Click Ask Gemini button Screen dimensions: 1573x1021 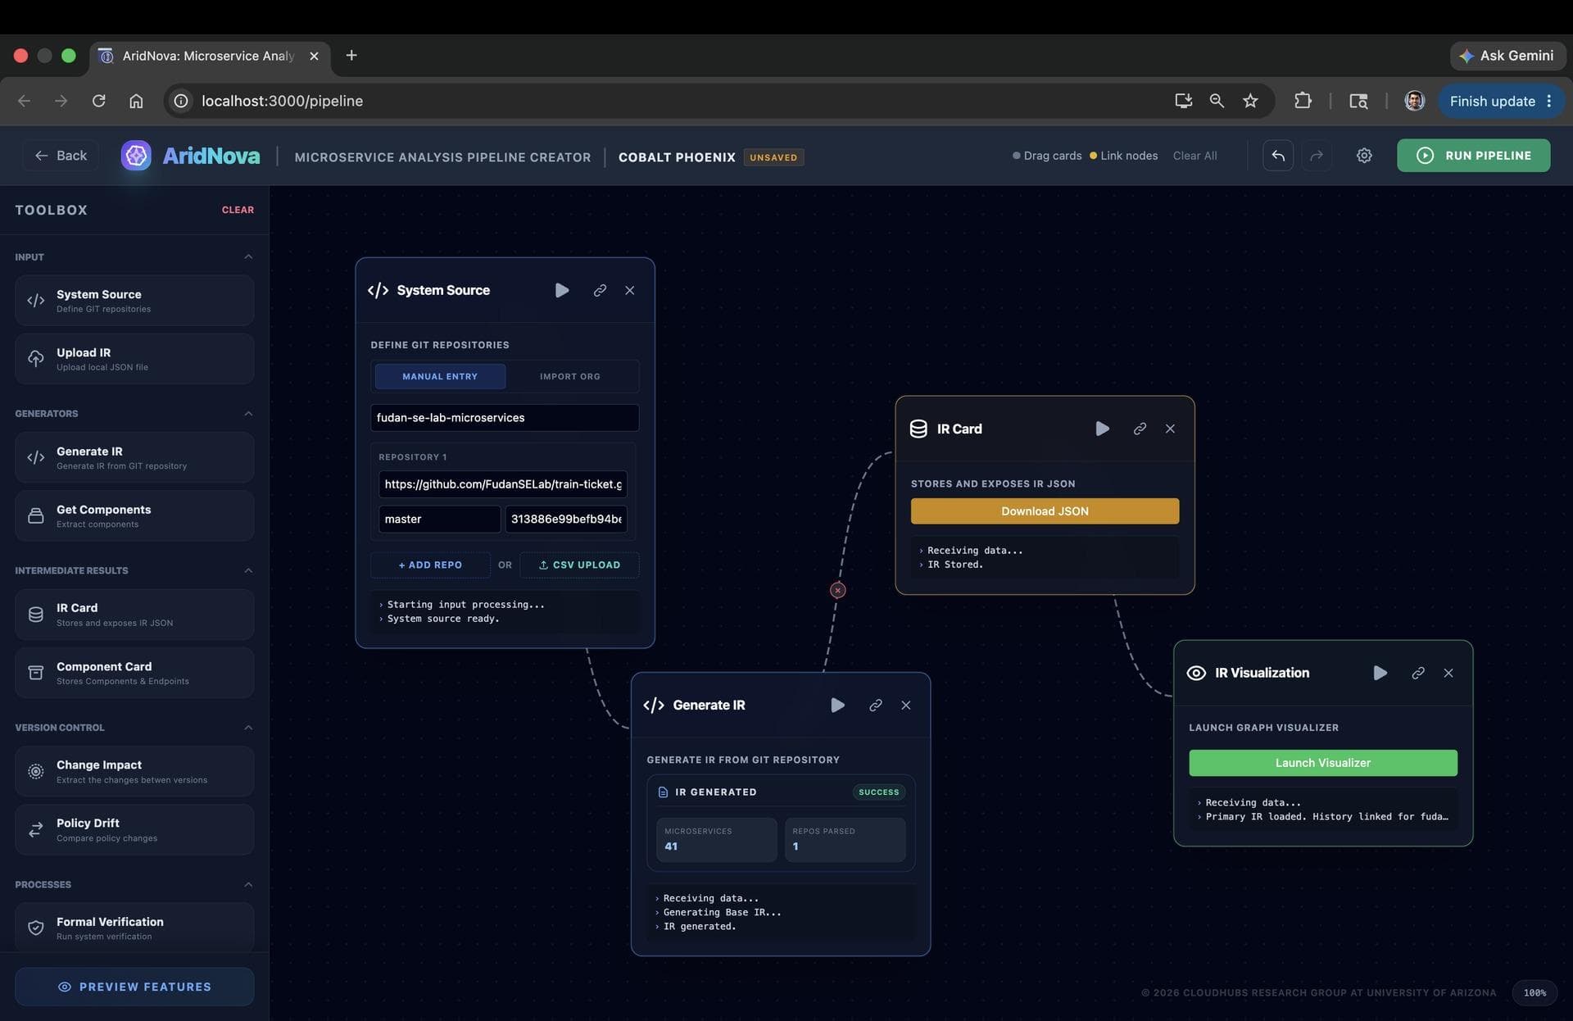pyautogui.click(x=1507, y=56)
